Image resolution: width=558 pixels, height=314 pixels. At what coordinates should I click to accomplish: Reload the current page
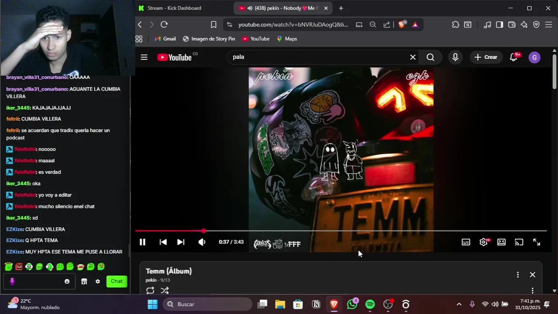(x=164, y=24)
